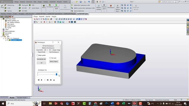Click the Pantograf operation tool
The height and width of the screenshot is (106, 189).
(x=24, y=5)
